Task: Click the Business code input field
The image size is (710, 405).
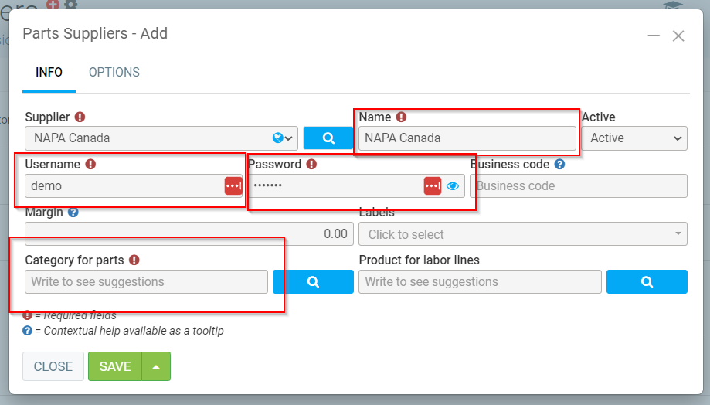Action: point(579,186)
